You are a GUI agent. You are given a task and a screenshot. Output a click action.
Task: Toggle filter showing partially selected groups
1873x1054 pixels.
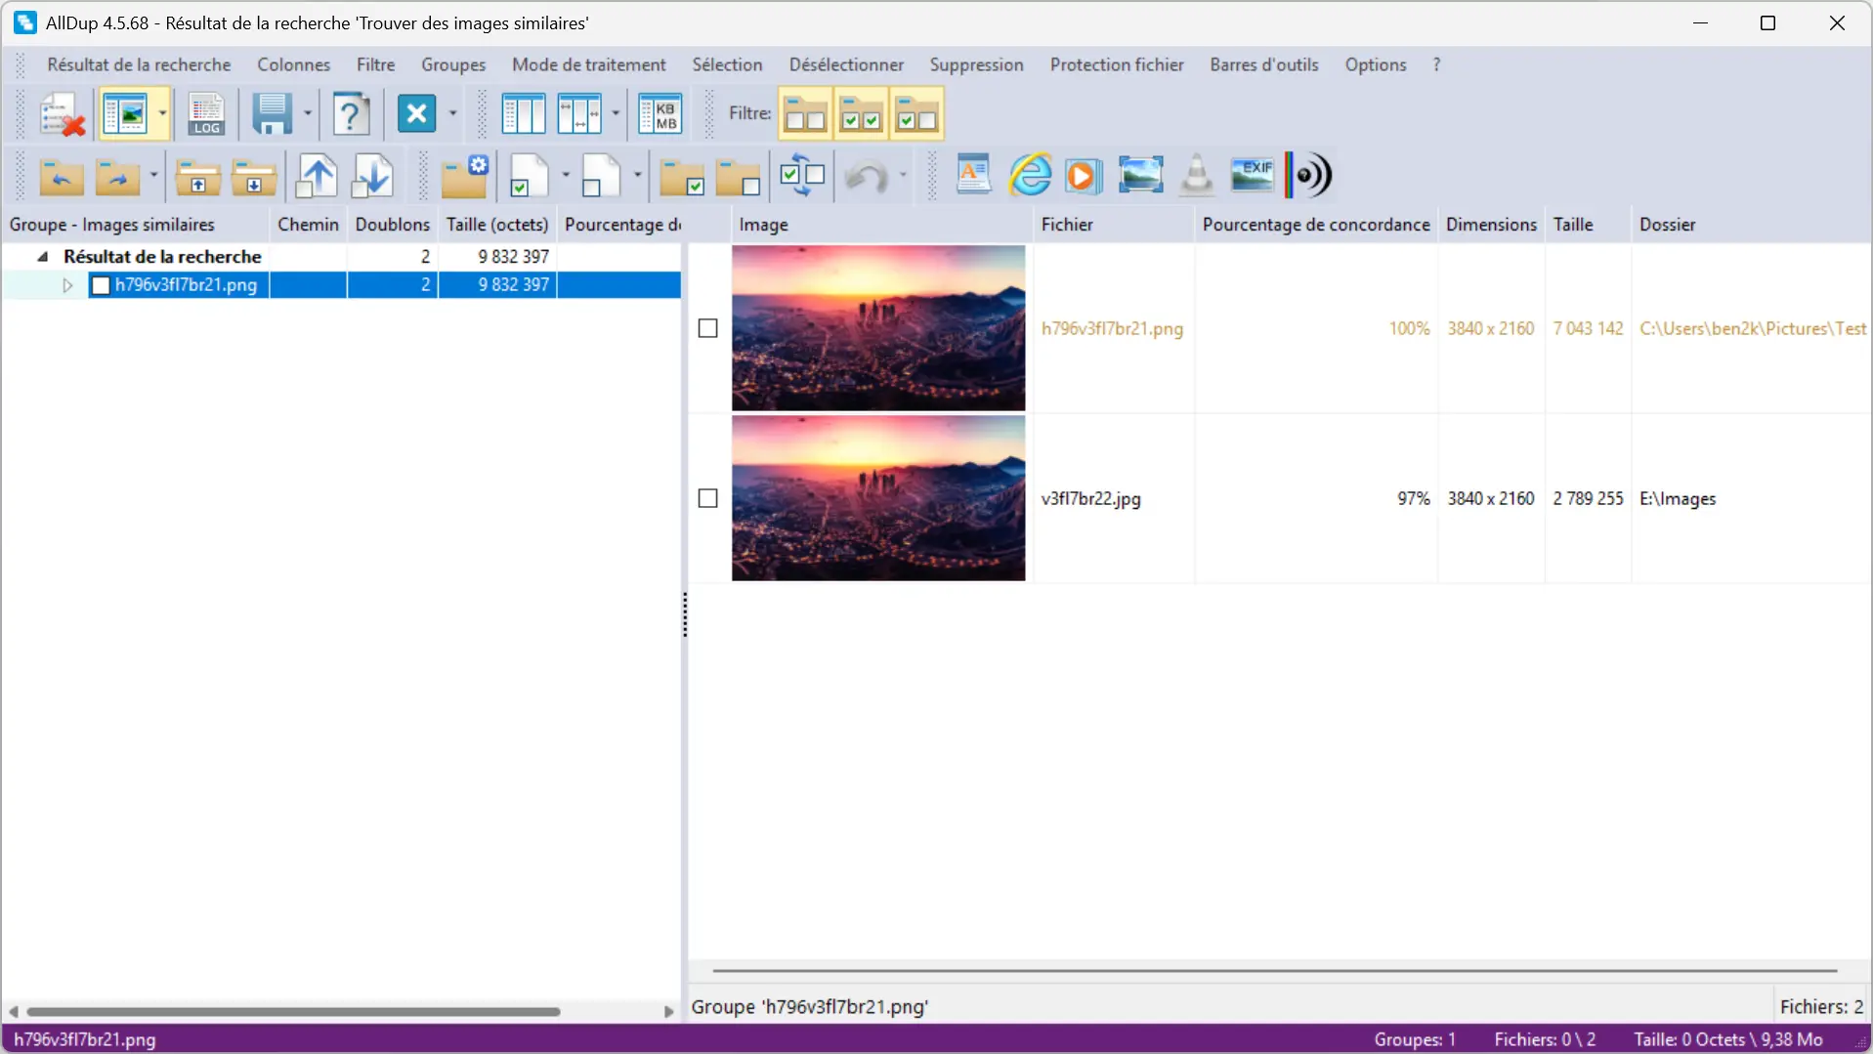pyautogui.click(x=916, y=114)
